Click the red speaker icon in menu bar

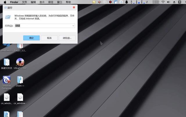(x=99, y=2)
